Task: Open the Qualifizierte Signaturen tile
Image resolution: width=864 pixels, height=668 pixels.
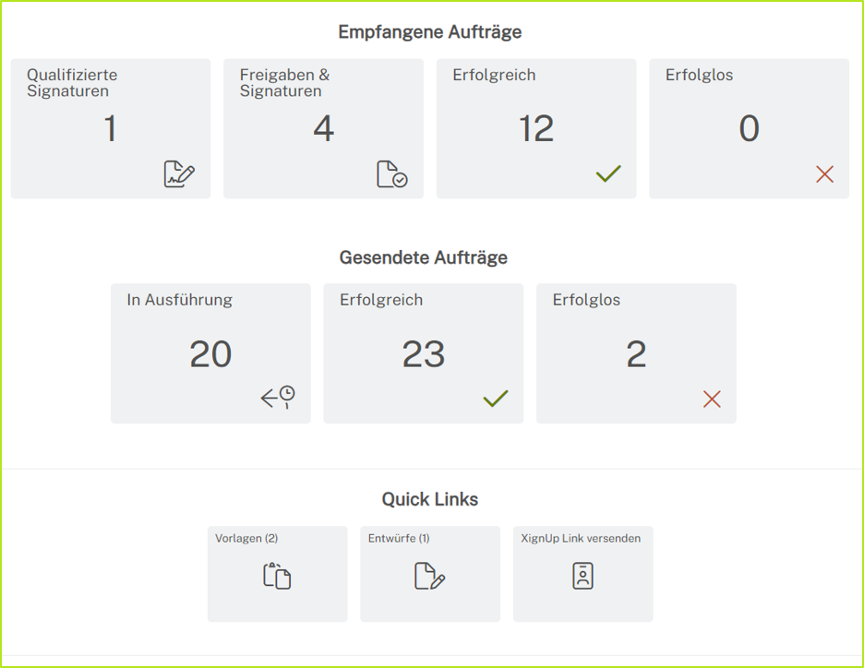Action: (111, 129)
